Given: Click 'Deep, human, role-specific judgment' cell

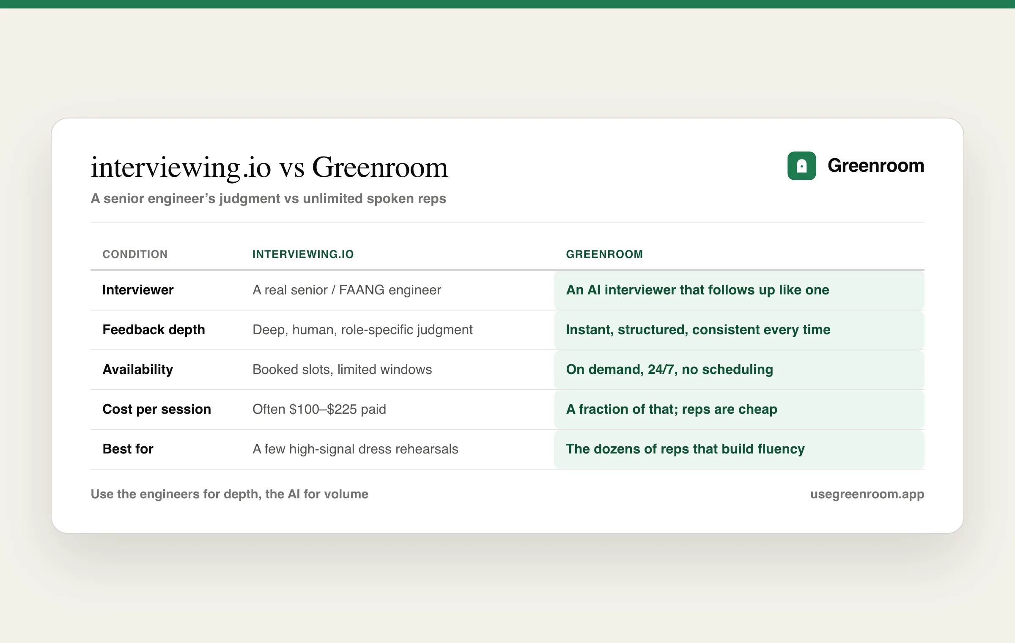Looking at the screenshot, I should click(362, 330).
